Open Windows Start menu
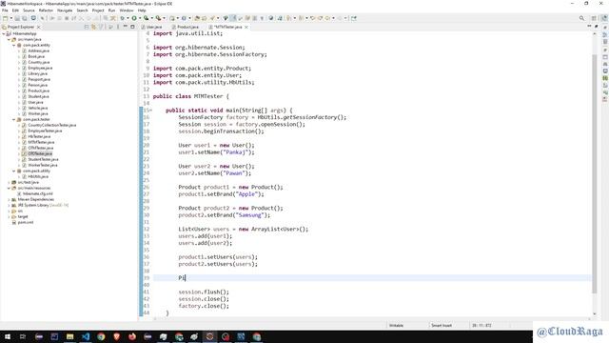This screenshot has width=609, height=343. pyautogui.click(x=8, y=336)
